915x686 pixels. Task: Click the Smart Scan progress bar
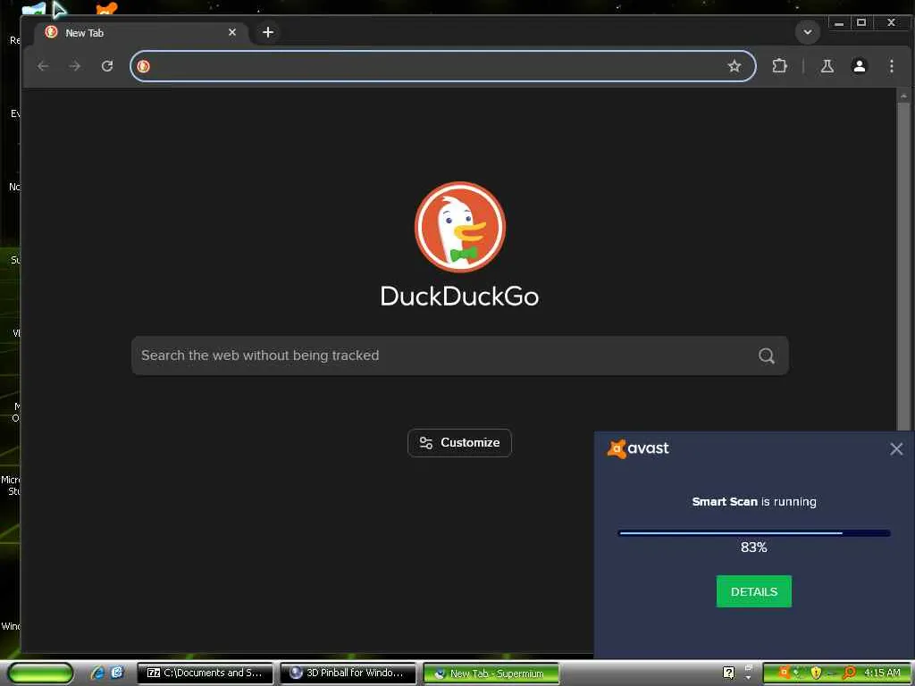754,532
